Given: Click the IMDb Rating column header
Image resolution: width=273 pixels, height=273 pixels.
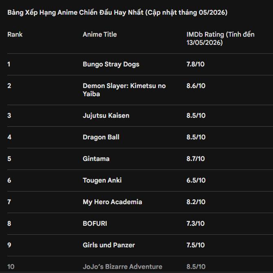Looking at the screenshot, I should pyautogui.click(x=220, y=38).
